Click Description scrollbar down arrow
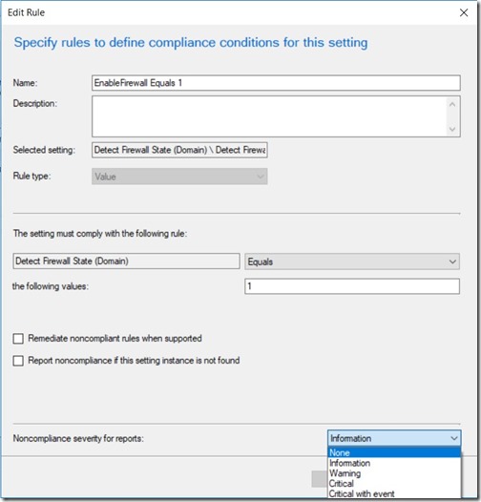481x502 pixels. pyautogui.click(x=452, y=129)
